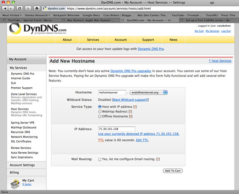
Task: Click the My Services header link
Action: tap(212, 31)
